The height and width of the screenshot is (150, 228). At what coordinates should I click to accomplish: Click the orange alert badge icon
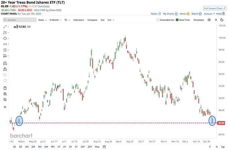(188, 14)
